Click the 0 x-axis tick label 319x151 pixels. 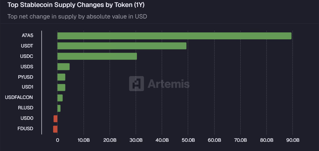[57, 140]
